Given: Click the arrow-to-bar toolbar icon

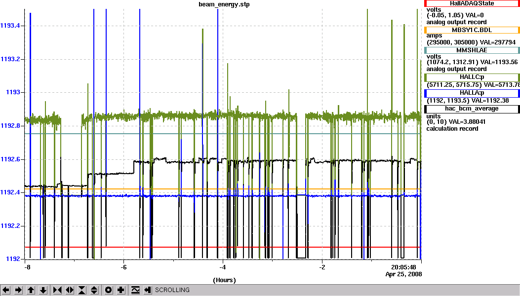Looking at the screenshot, I should [148, 290].
